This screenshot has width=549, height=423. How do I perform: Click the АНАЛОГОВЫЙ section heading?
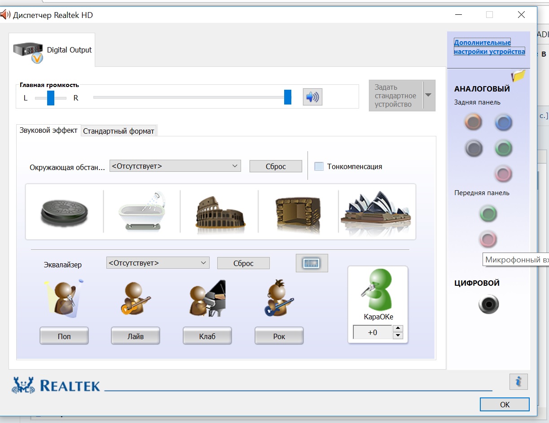482,89
